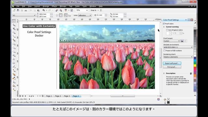Click the Import icon in toolbar
The height and width of the screenshot is (117, 208).
[x=57, y=10]
